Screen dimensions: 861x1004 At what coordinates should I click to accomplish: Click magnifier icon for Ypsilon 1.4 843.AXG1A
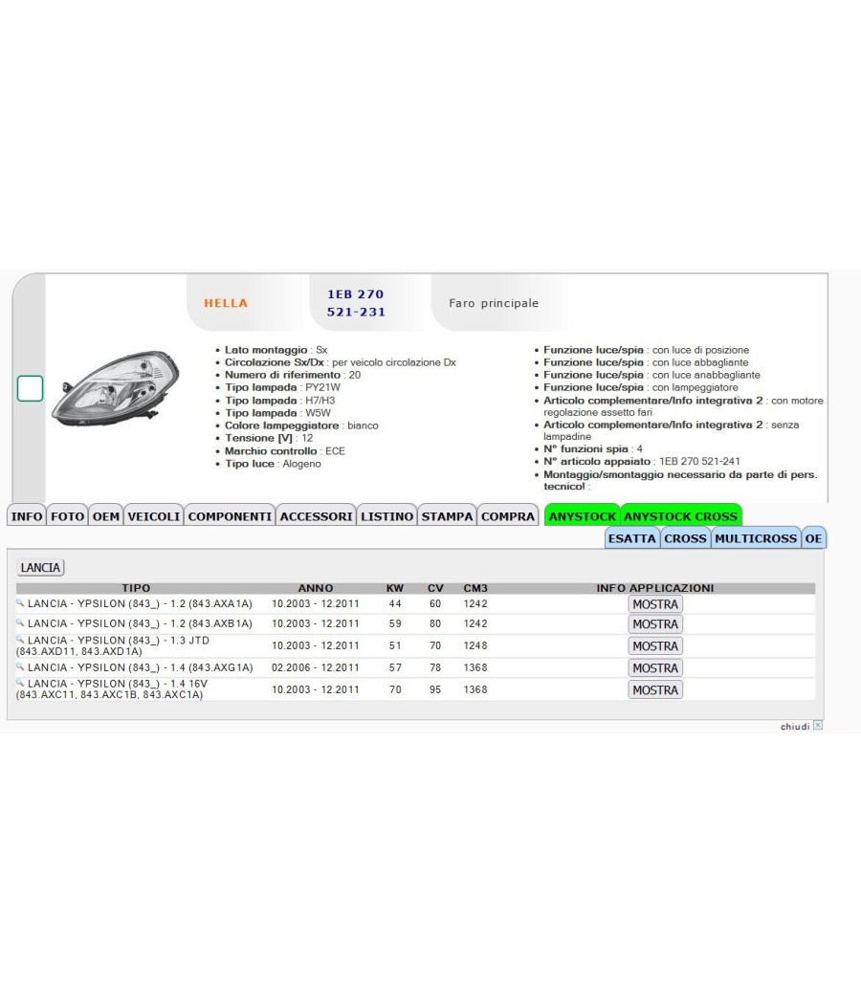click(20, 666)
